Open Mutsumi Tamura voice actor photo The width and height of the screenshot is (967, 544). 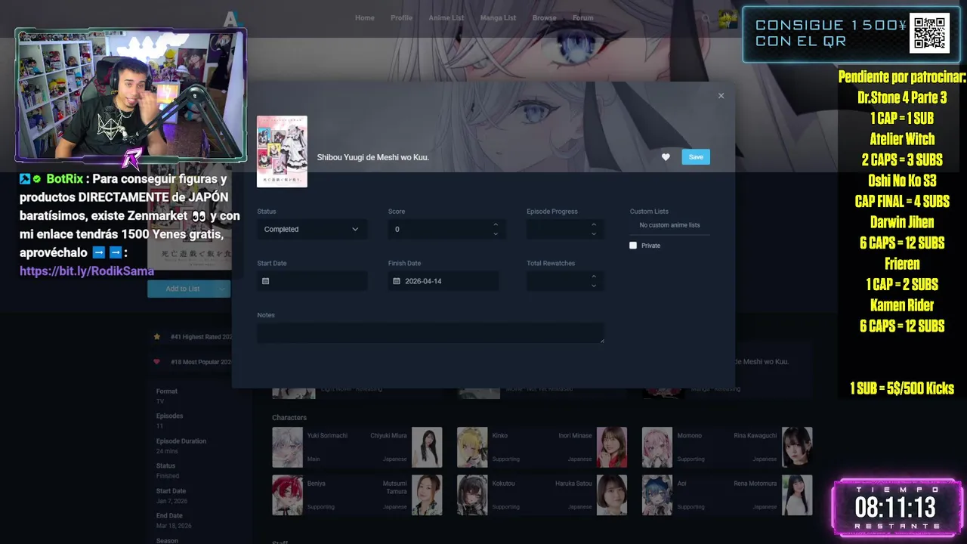[427, 495]
